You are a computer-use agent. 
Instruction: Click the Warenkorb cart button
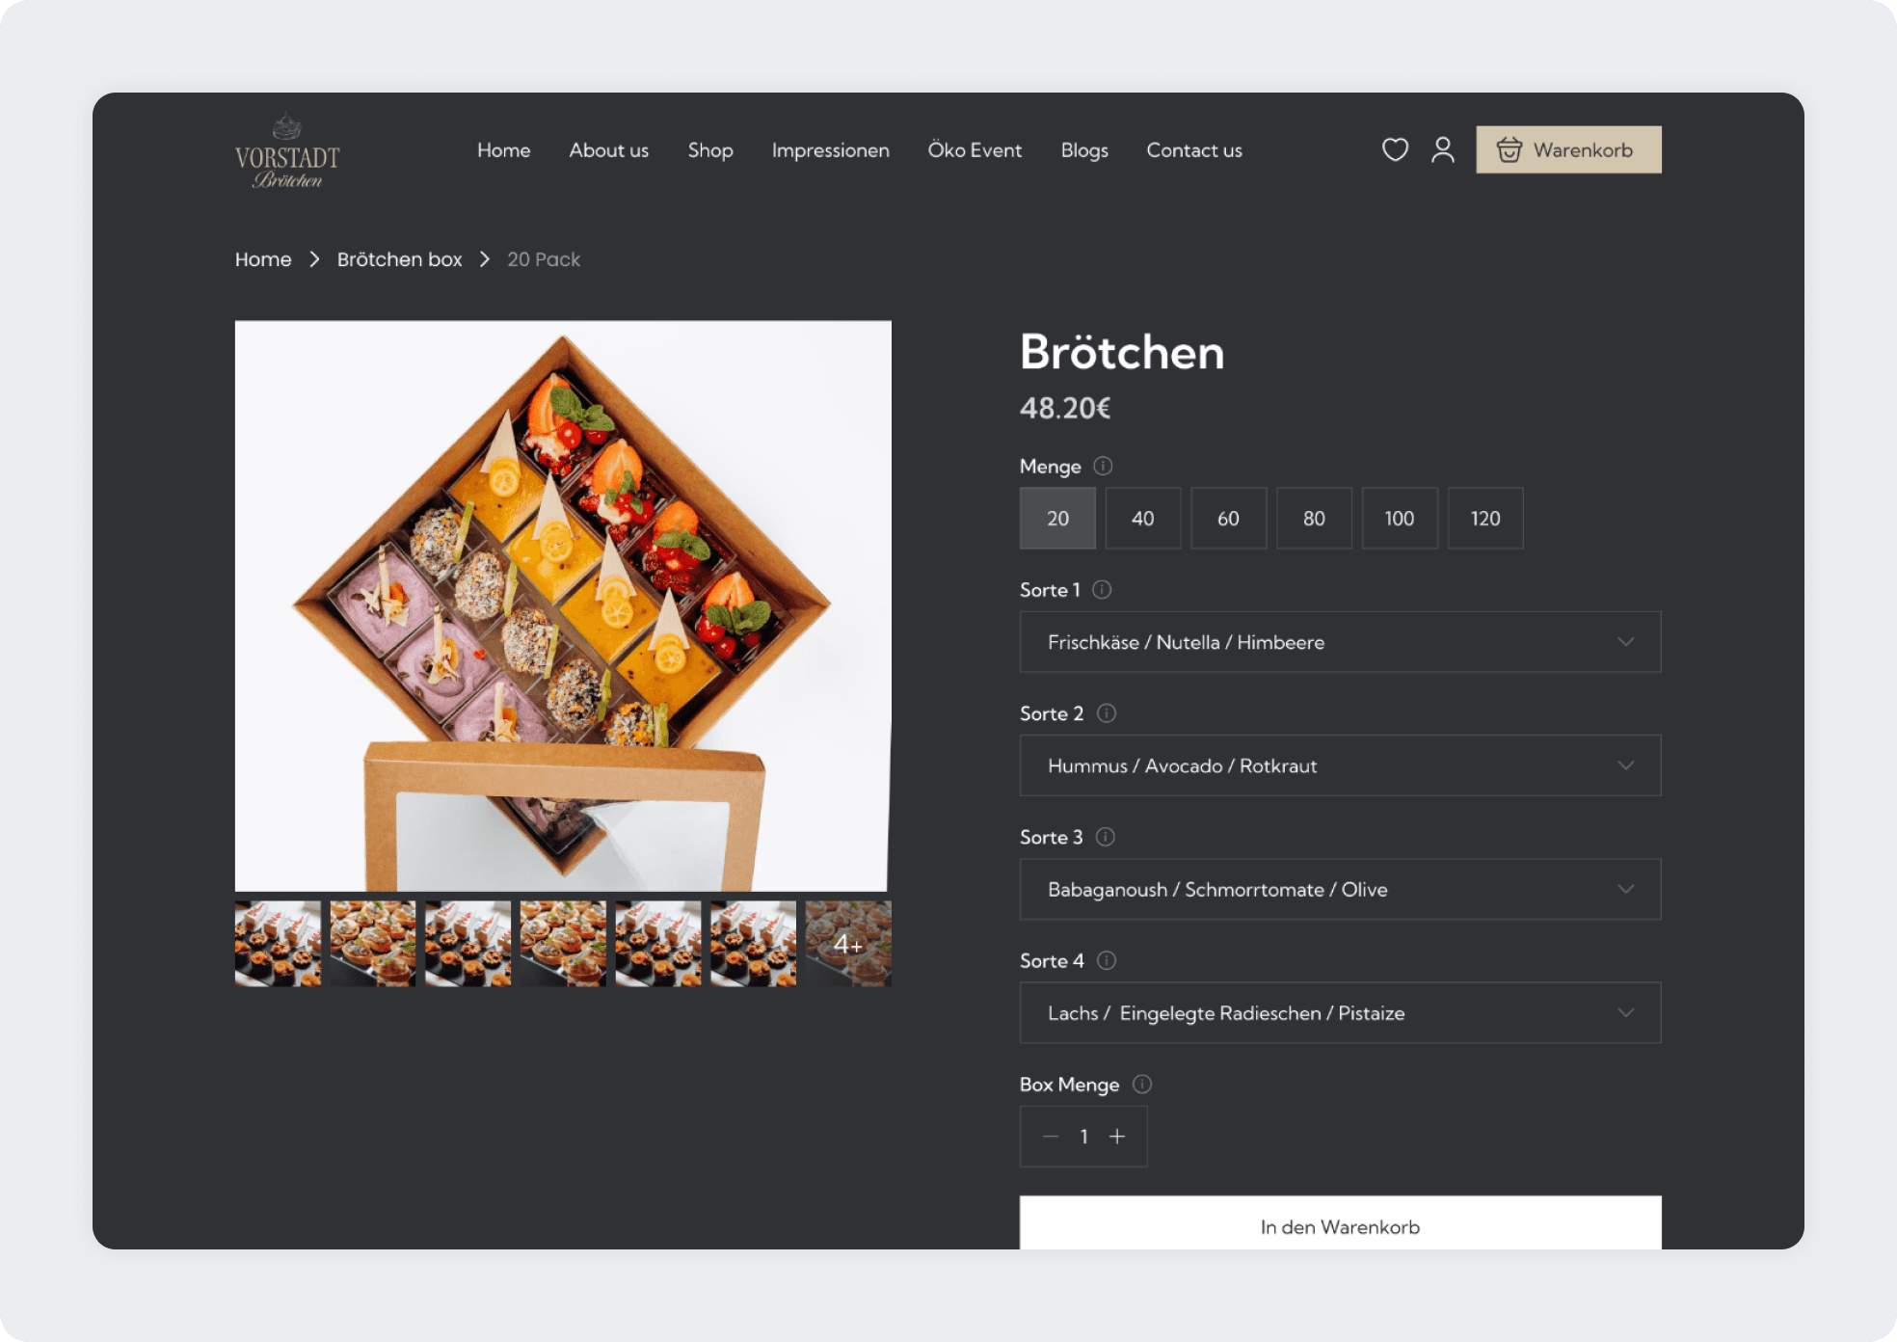coord(1567,150)
